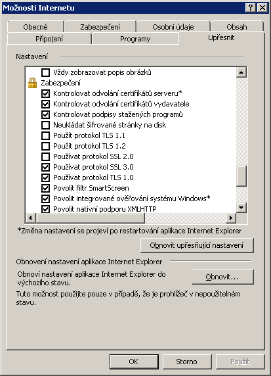The image size is (271, 376).
Task: Click the horizontal scroll left arrow
Action: [30, 218]
